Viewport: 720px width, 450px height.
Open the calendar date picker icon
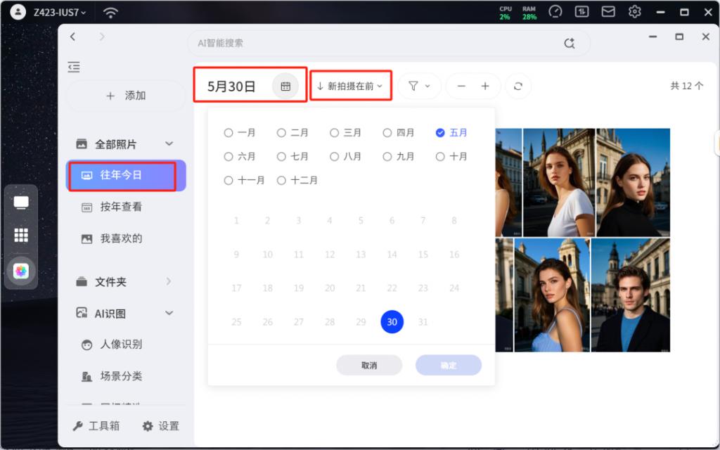coord(285,86)
